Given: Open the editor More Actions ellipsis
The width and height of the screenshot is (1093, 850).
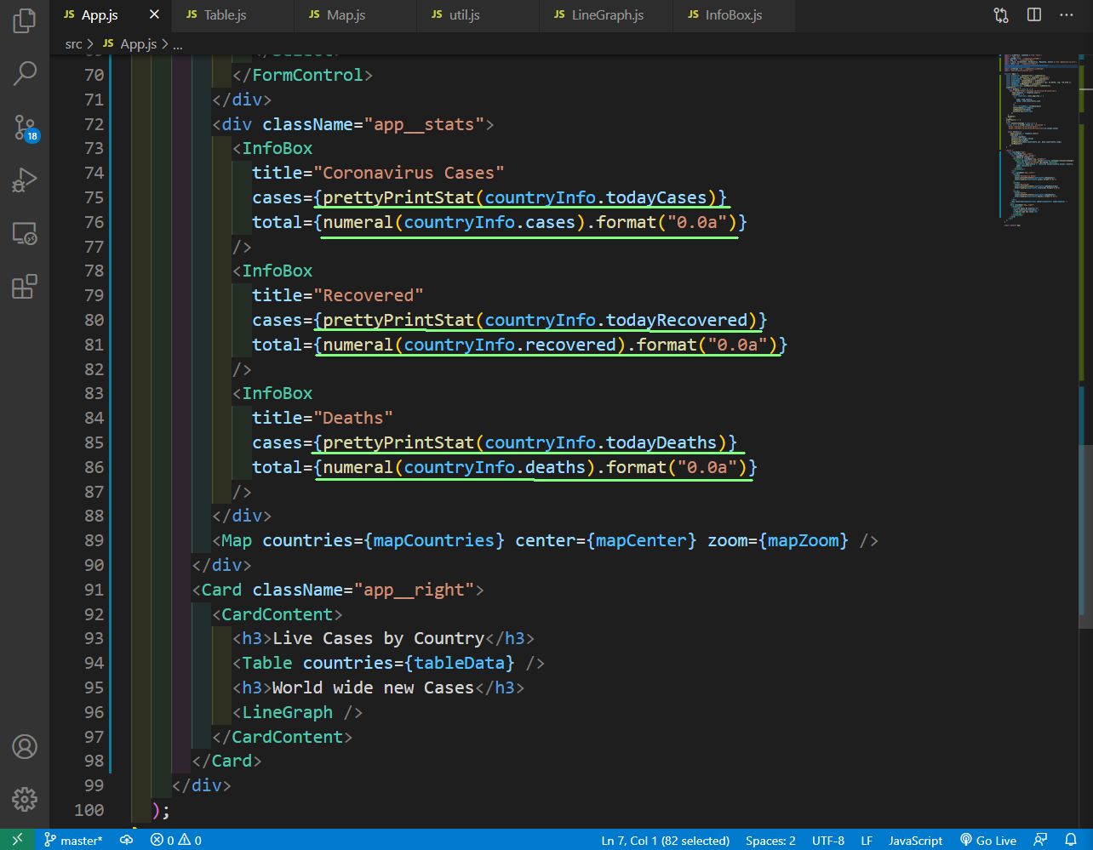Looking at the screenshot, I should click(1067, 15).
